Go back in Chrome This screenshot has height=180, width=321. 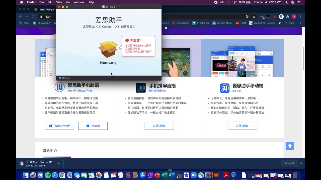click(x=21, y=16)
